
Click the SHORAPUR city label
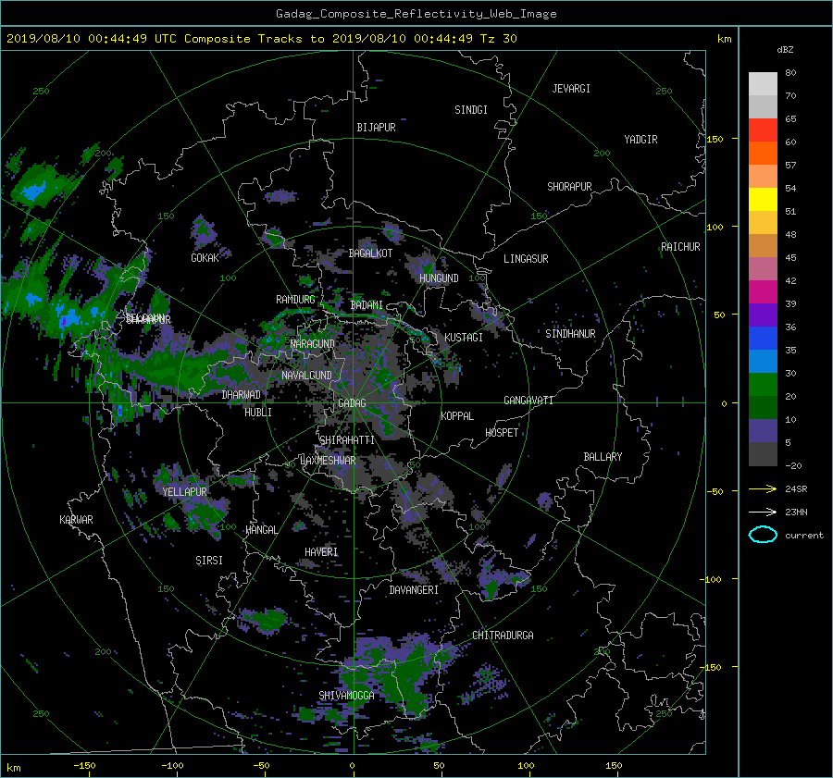click(569, 187)
